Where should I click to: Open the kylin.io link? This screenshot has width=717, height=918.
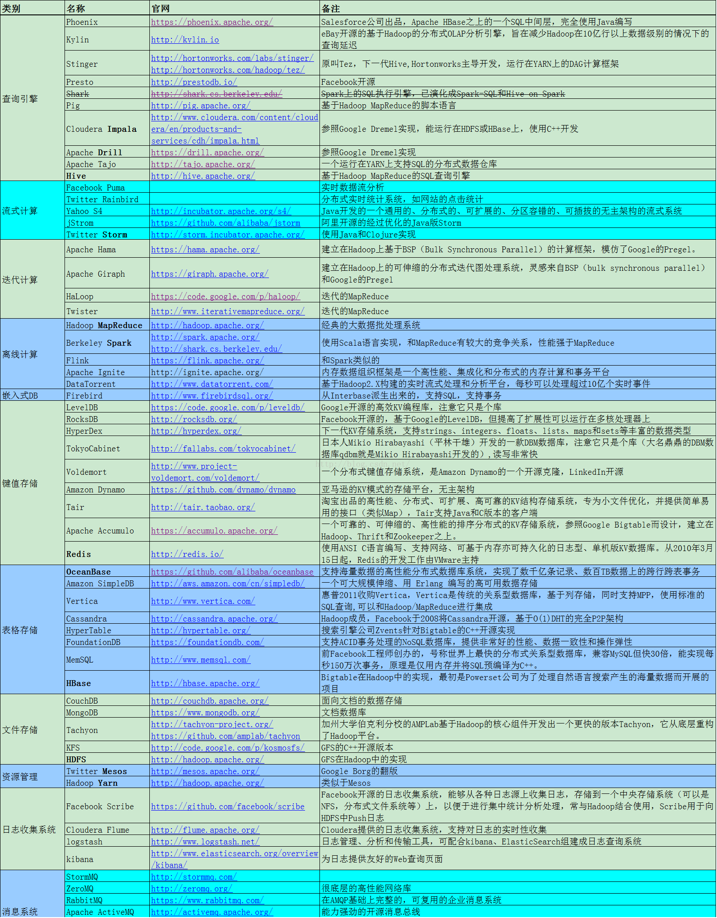(x=185, y=40)
